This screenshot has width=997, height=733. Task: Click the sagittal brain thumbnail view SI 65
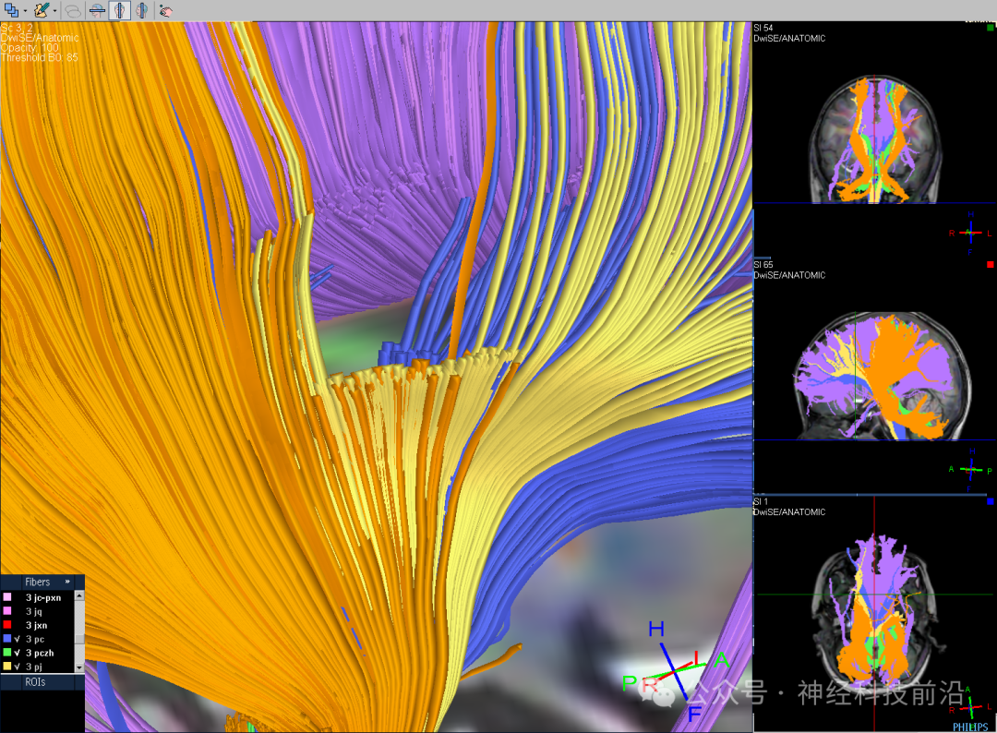coord(882,375)
